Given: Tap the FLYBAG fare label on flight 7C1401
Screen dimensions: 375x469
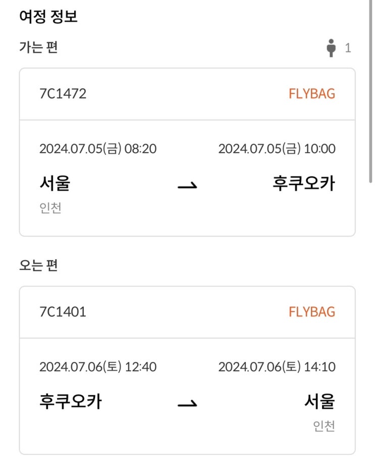Looking at the screenshot, I should (x=311, y=312).
